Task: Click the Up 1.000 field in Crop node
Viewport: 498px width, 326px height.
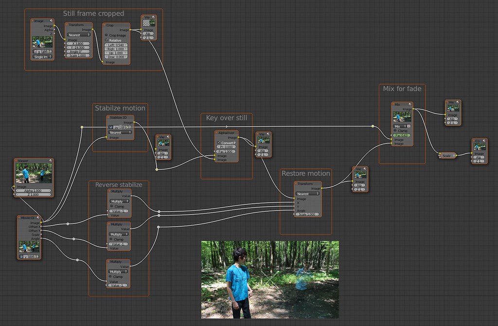Action: [x=116, y=53]
